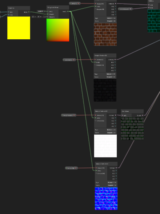Image resolution: width=160 pixels, height=214 pixels.
Task: Click the UV input port of the dark-preview Sample Texture node
Action: click(x=95, y=62)
